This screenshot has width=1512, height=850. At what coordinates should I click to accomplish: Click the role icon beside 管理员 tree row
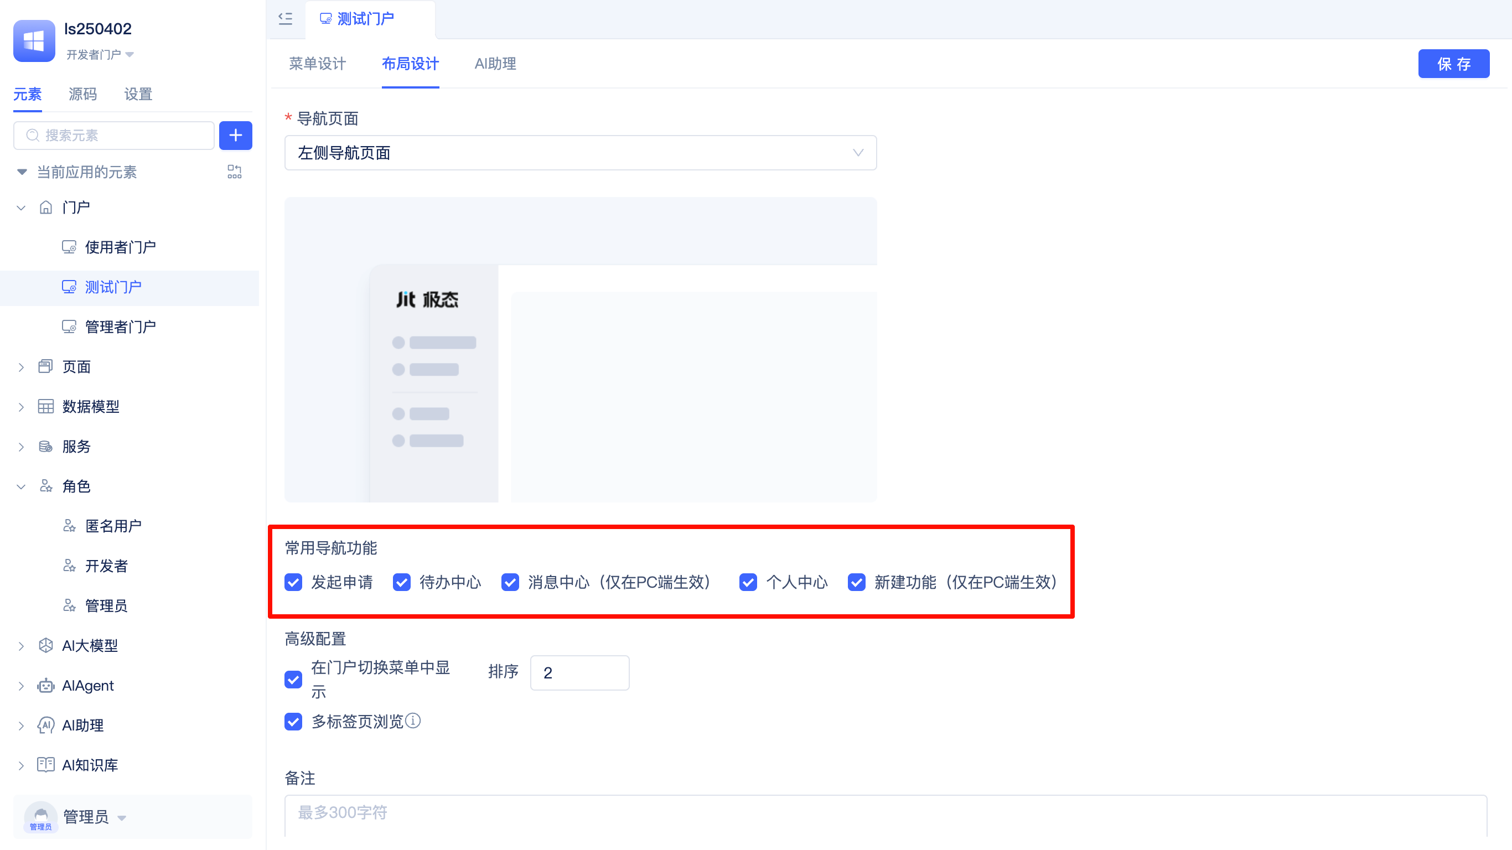point(69,606)
